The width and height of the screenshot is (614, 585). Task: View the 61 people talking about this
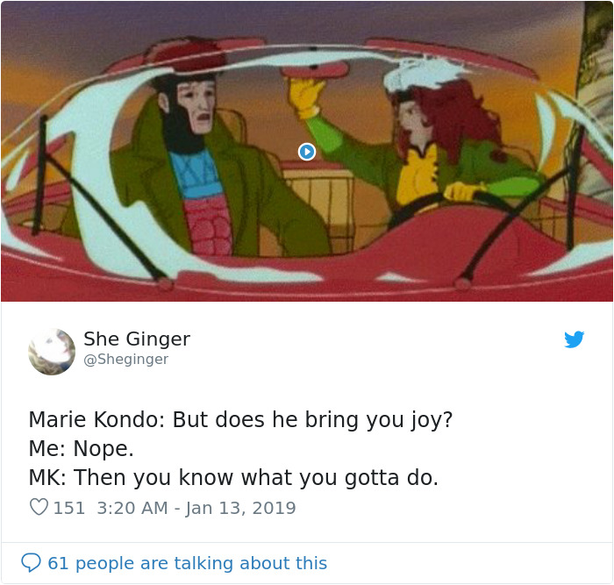tap(187, 563)
